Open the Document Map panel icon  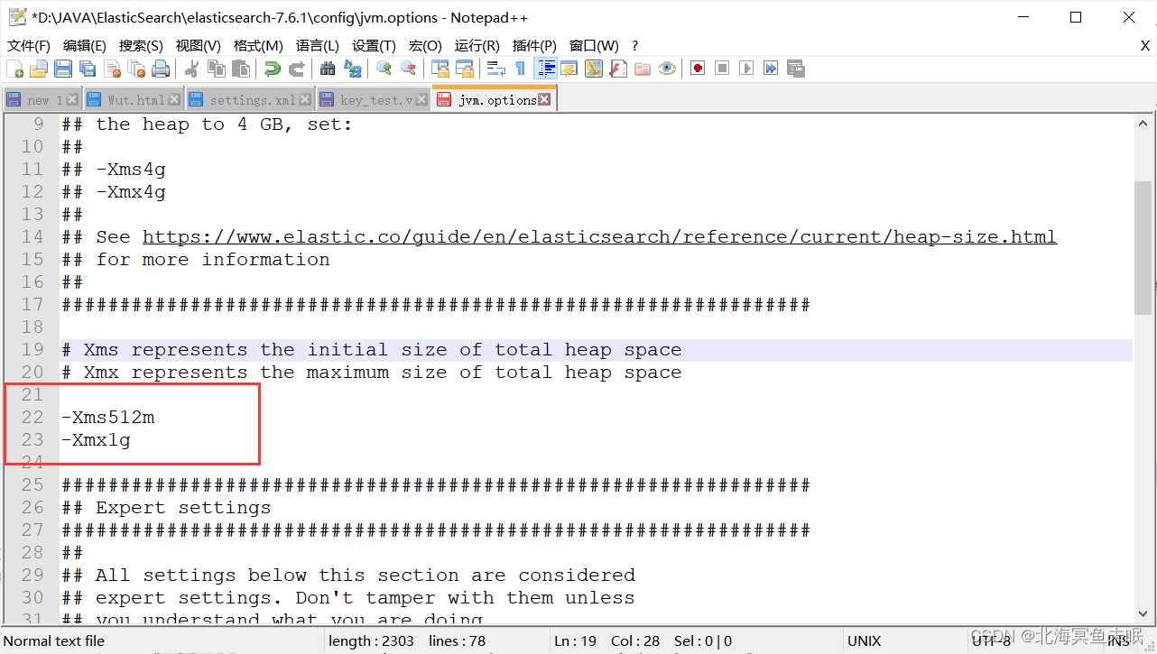click(594, 69)
